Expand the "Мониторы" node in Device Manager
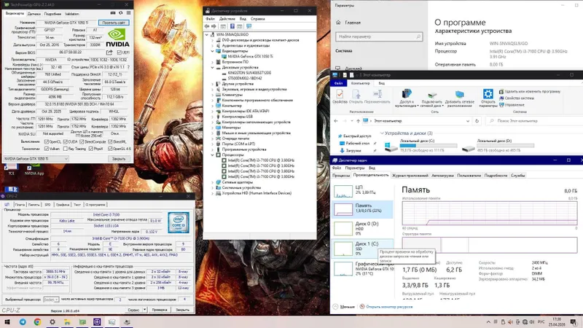583x328 pixels. (x=213, y=128)
